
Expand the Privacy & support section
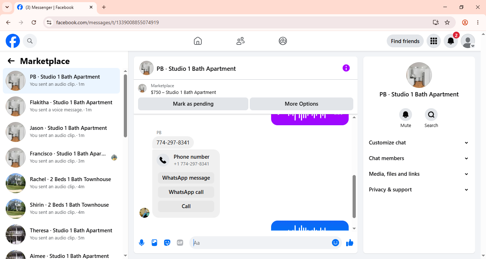tap(419, 190)
